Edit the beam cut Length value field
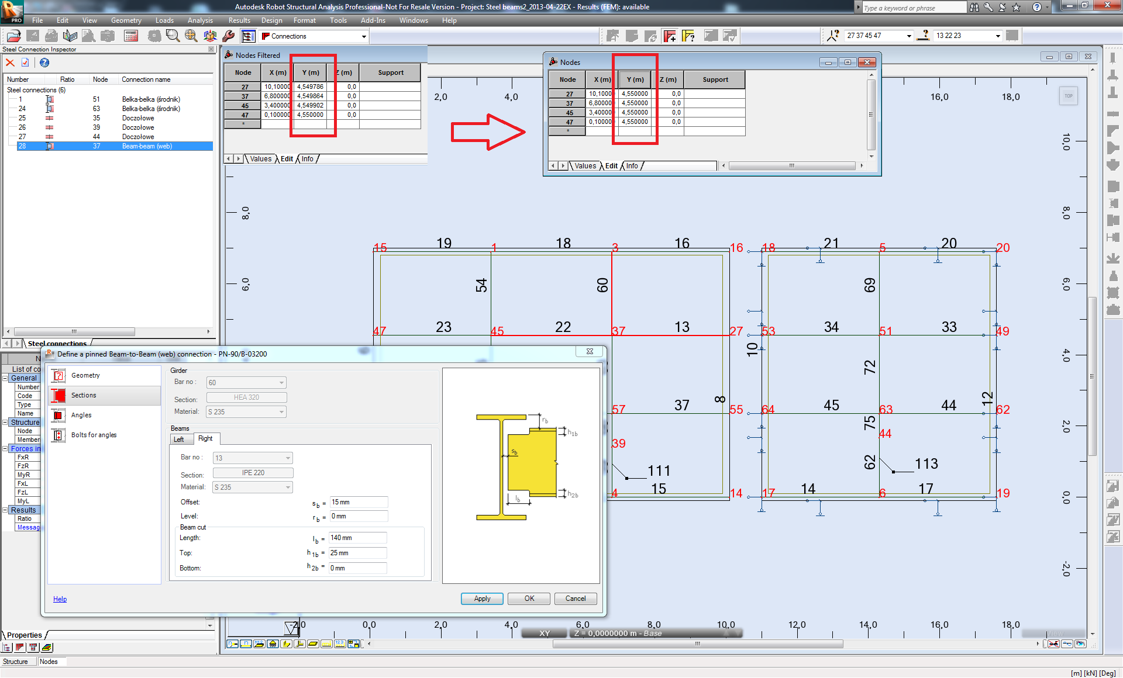This screenshot has height=678, width=1123. [x=357, y=537]
